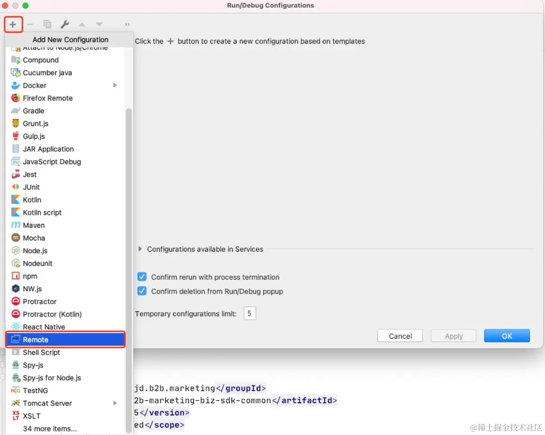Toggle Confirm rerun with process termination checkbox
545x435 pixels.
142,277
